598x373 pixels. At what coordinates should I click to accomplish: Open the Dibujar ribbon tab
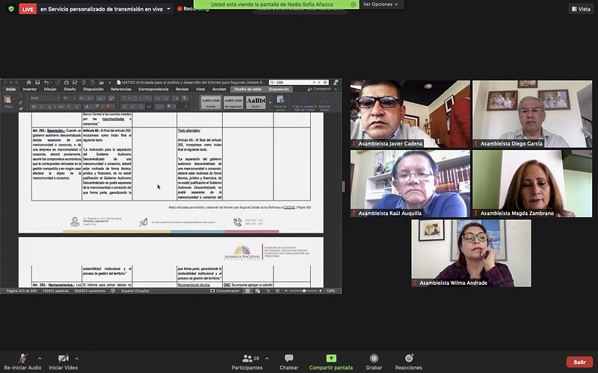coord(50,89)
